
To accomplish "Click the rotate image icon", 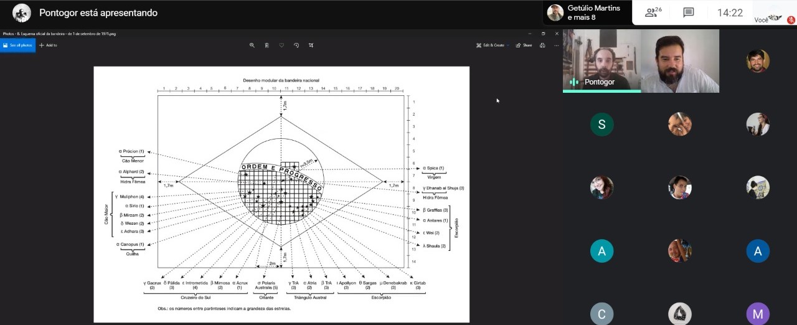I will click(x=296, y=45).
